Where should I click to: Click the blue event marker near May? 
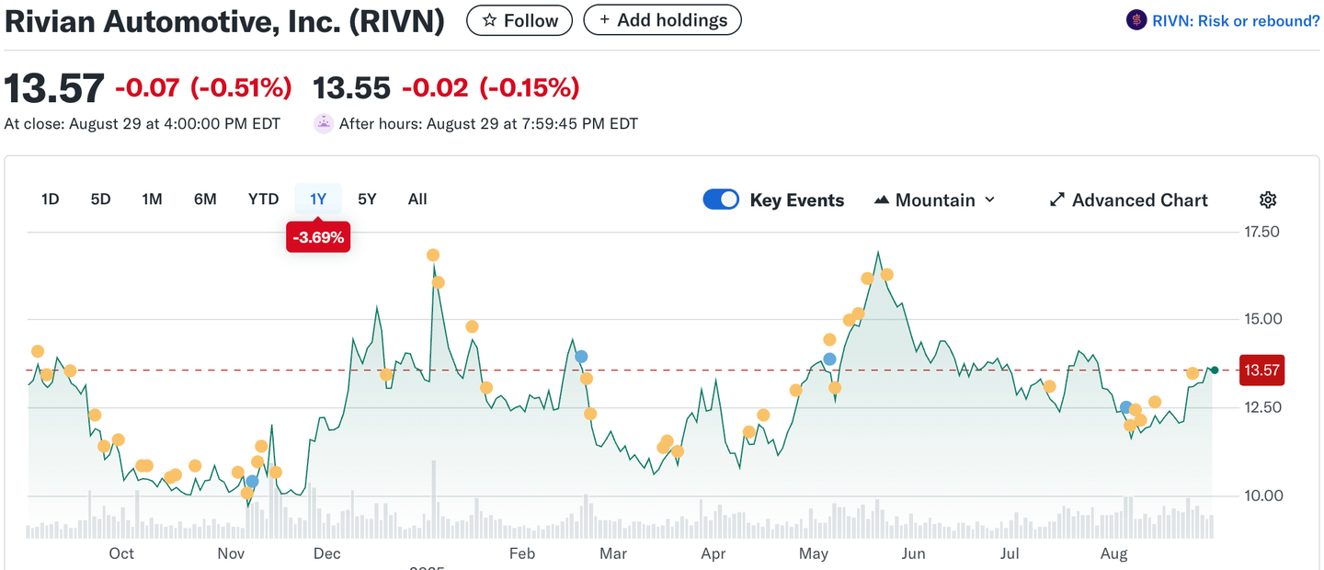829,359
